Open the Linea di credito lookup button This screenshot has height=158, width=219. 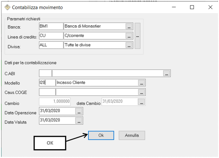pyautogui.click(x=128, y=36)
